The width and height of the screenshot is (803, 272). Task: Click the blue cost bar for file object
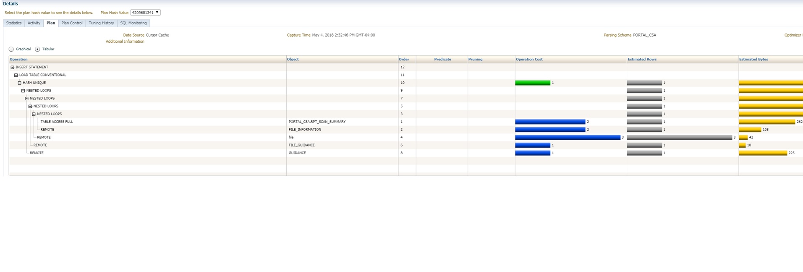coord(568,137)
